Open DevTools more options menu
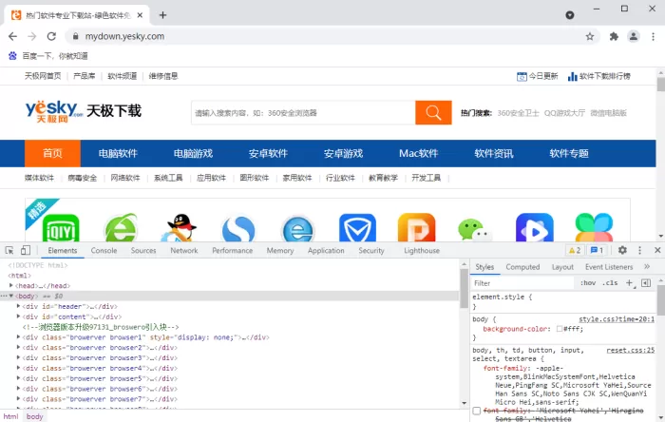This screenshot has height=422, width=665. point(639,250)
